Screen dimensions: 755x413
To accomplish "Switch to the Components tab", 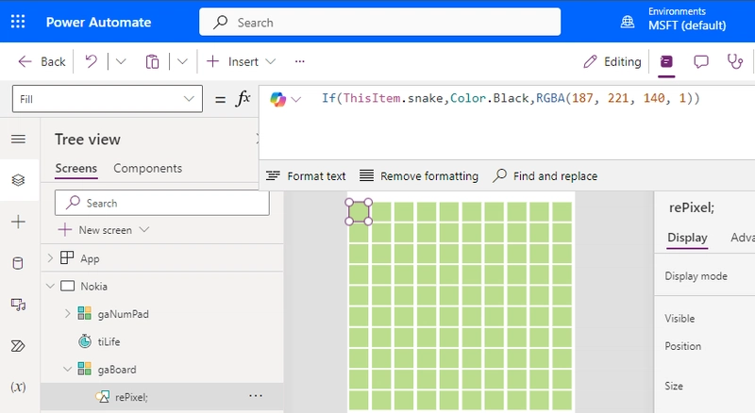I will (x=148, y=169).
